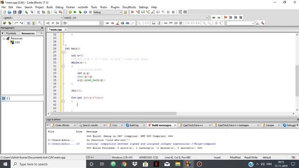Click the New file toolbar icon
Viewport: 299px width, 168px height.
(4, 12)
